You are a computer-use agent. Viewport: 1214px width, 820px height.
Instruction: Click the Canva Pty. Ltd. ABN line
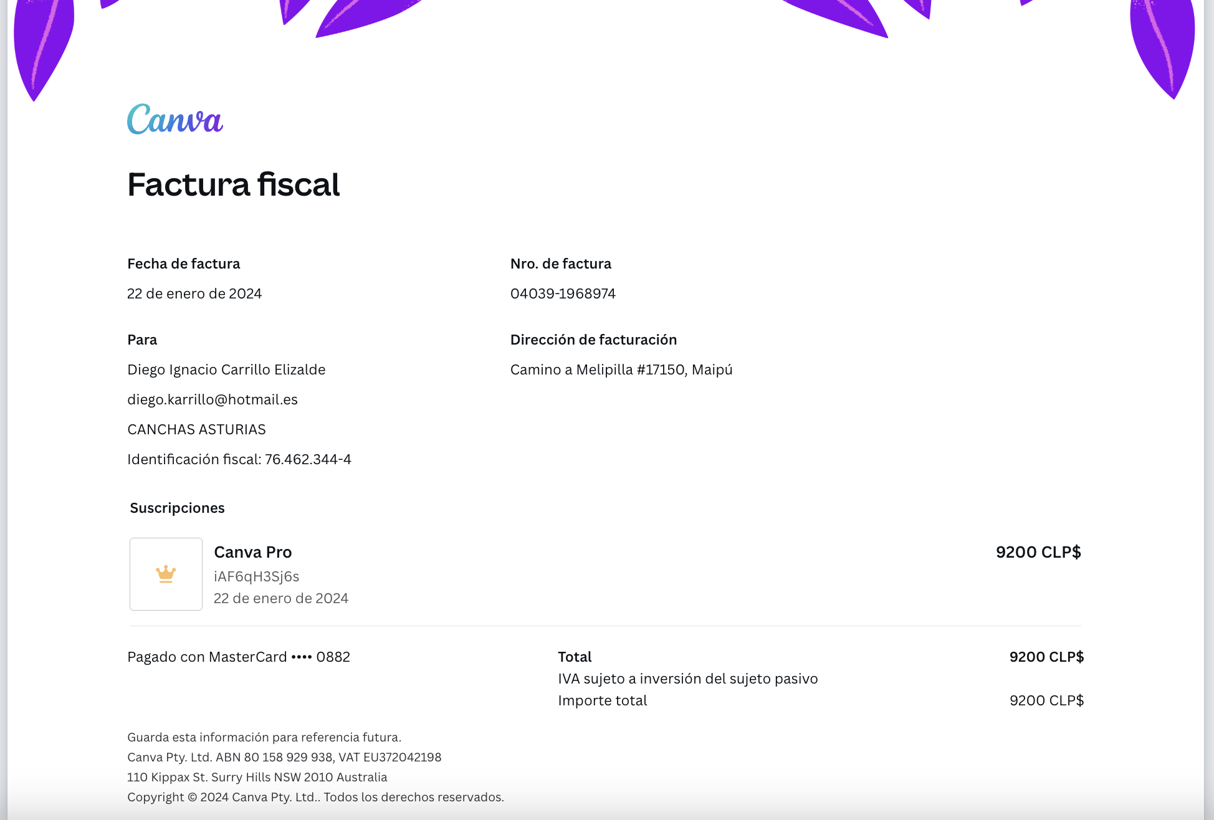284,757
